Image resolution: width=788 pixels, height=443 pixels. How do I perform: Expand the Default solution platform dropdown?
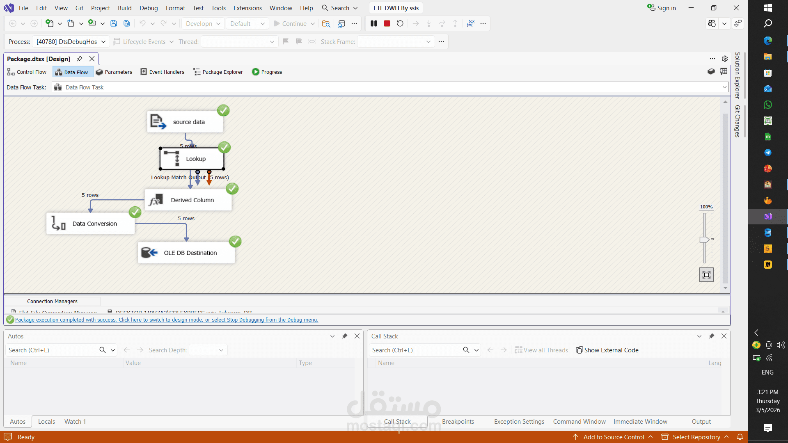(262, 24)
